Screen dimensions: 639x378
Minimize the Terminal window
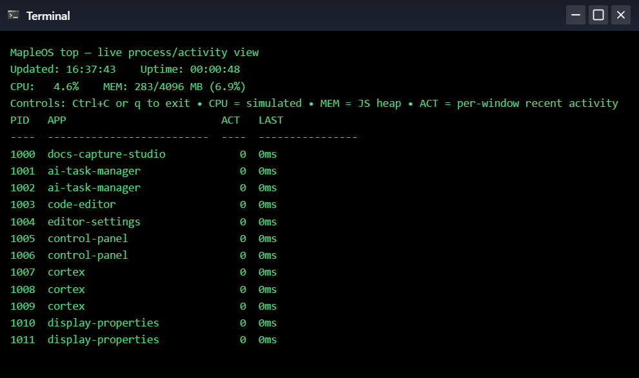tap(575, 15)
